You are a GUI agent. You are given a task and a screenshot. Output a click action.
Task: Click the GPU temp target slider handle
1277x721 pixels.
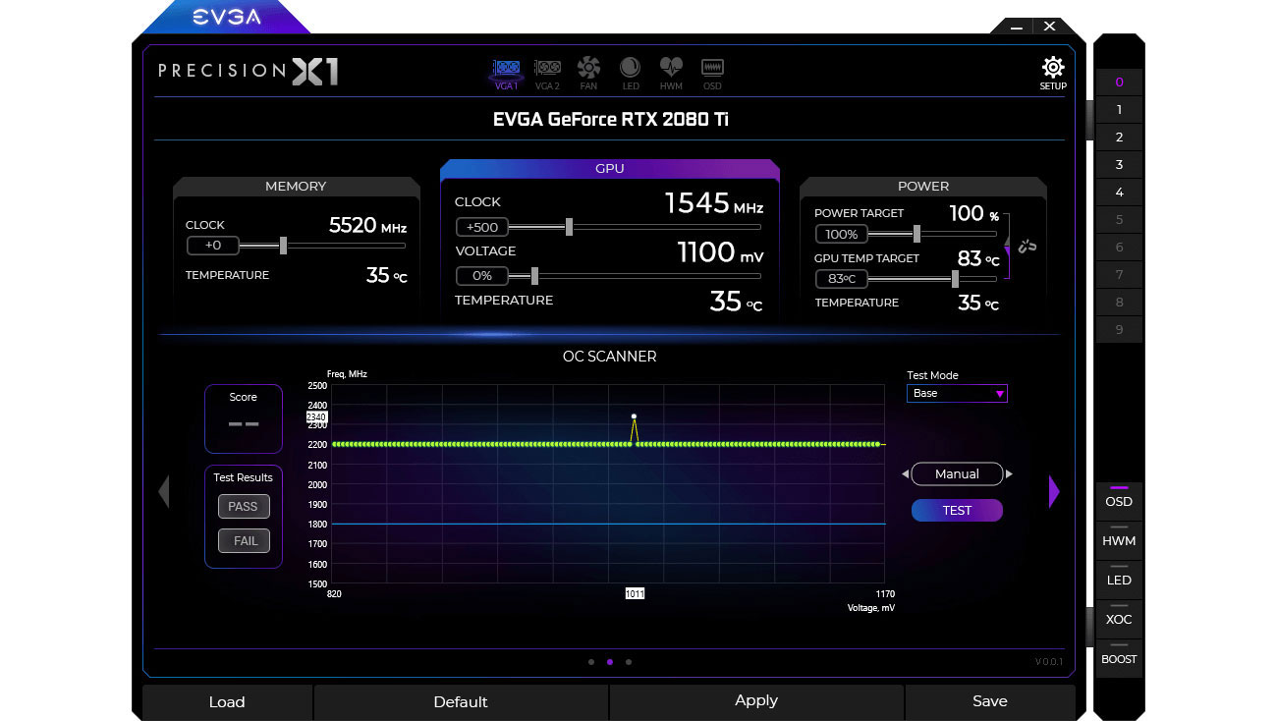(x=955, y=279)
